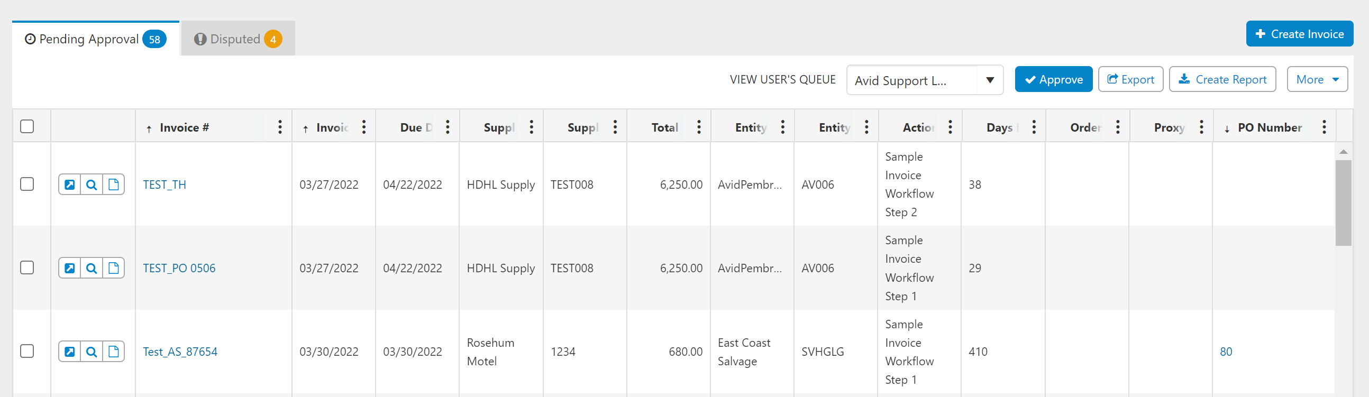Click magnifier preview icon for TEST_TH row

tap(92, 184)
